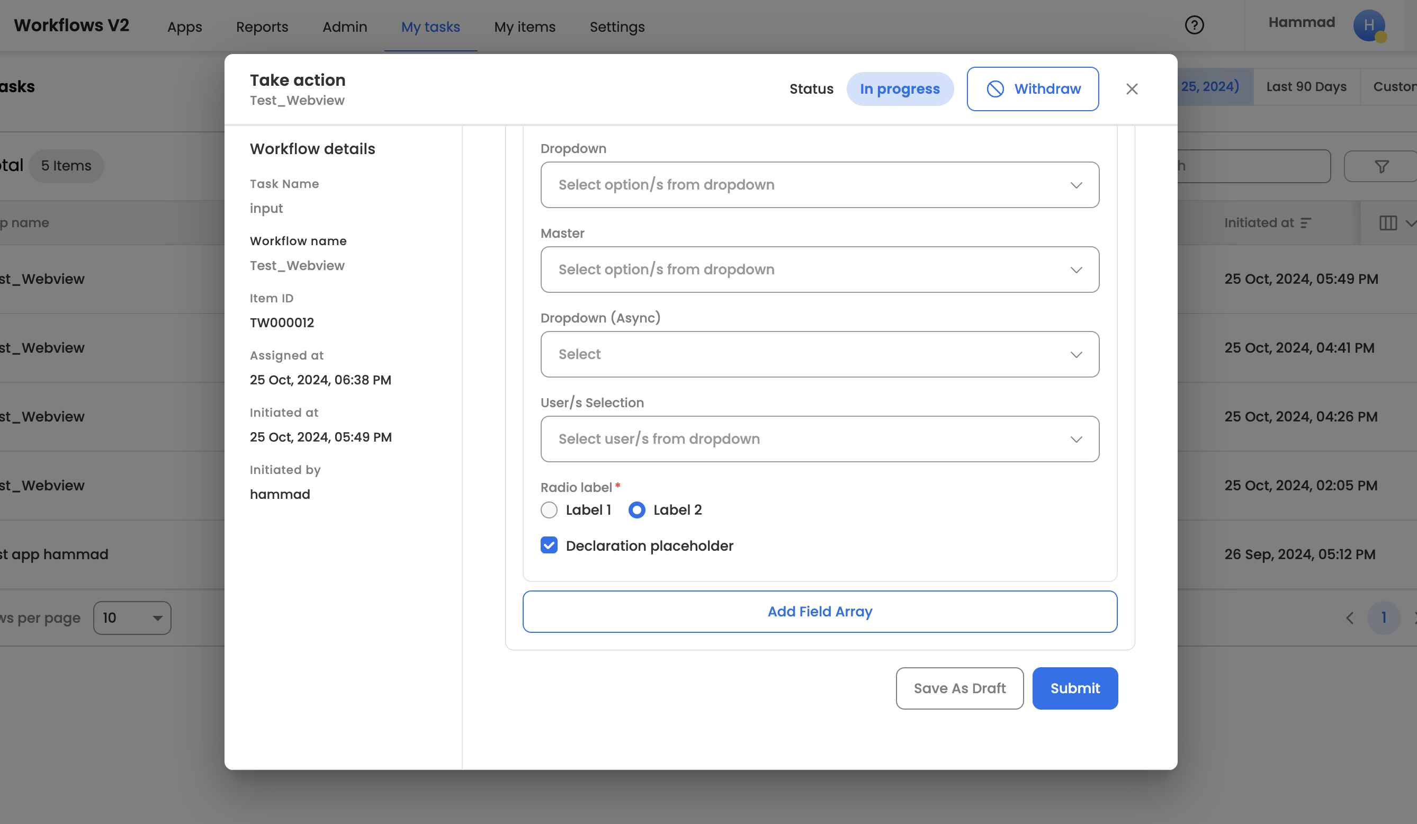Expand the Dropdown select field
The height and width of the screenshot is (824, 1417).
(x=819, y=185)
